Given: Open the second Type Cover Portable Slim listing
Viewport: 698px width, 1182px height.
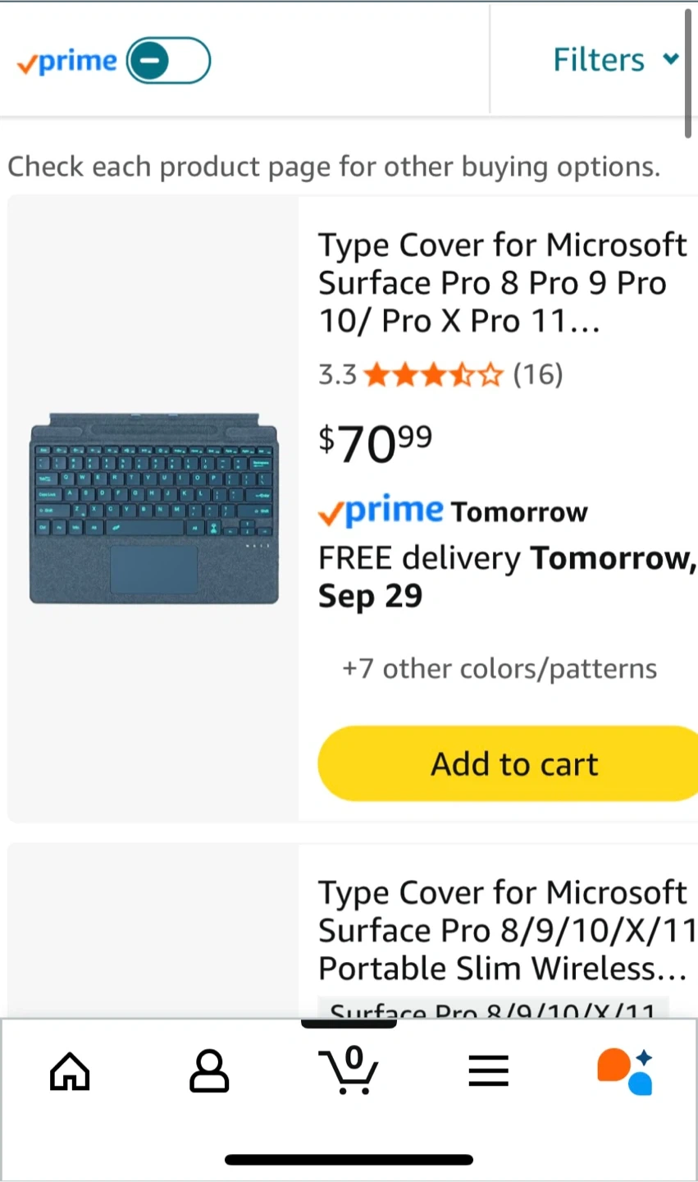Looking at the screenshot, I should tap(502, 930).
